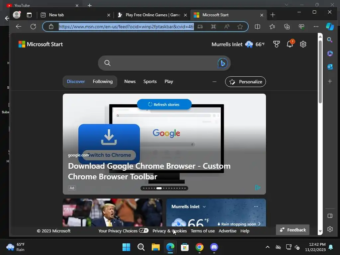Go back with the Edge back arrow
The image size is (340, 255).
point(19,27)
